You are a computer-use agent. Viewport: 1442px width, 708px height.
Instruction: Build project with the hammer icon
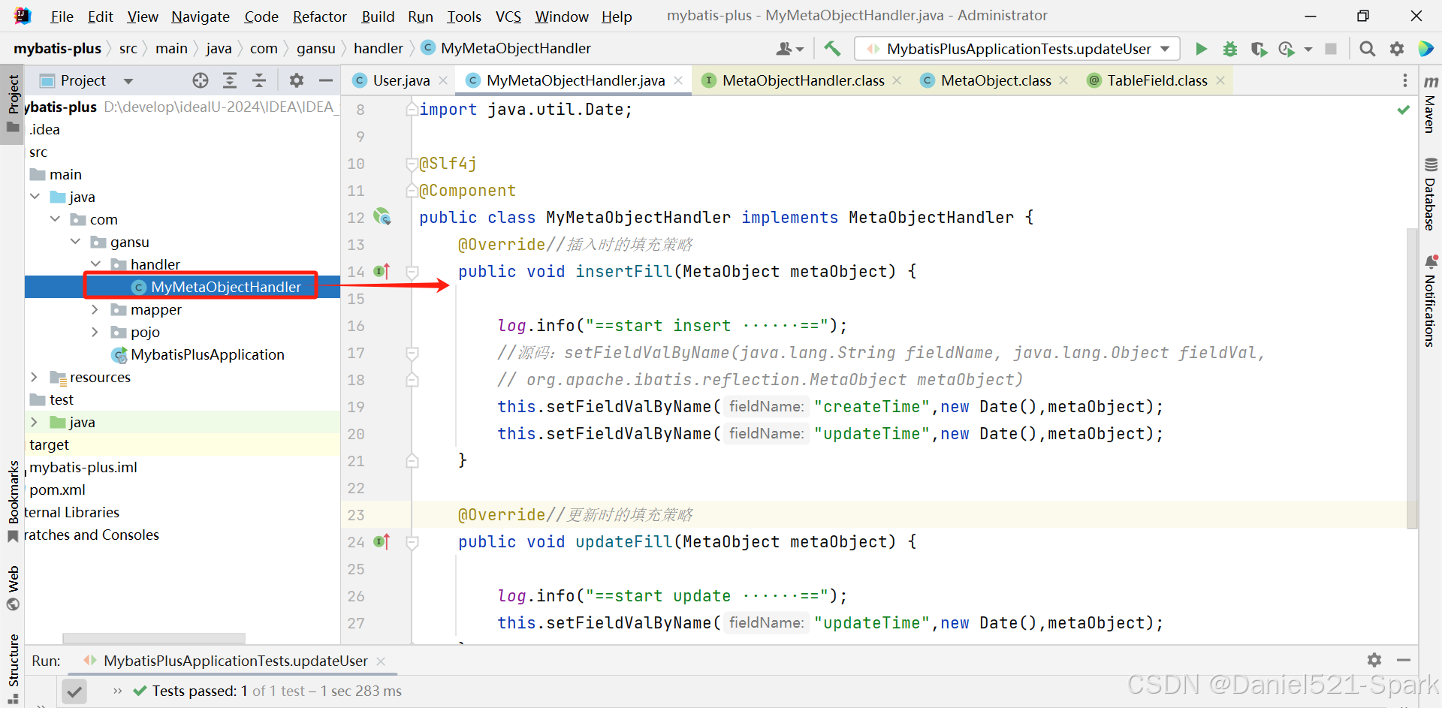coord(832,49)
